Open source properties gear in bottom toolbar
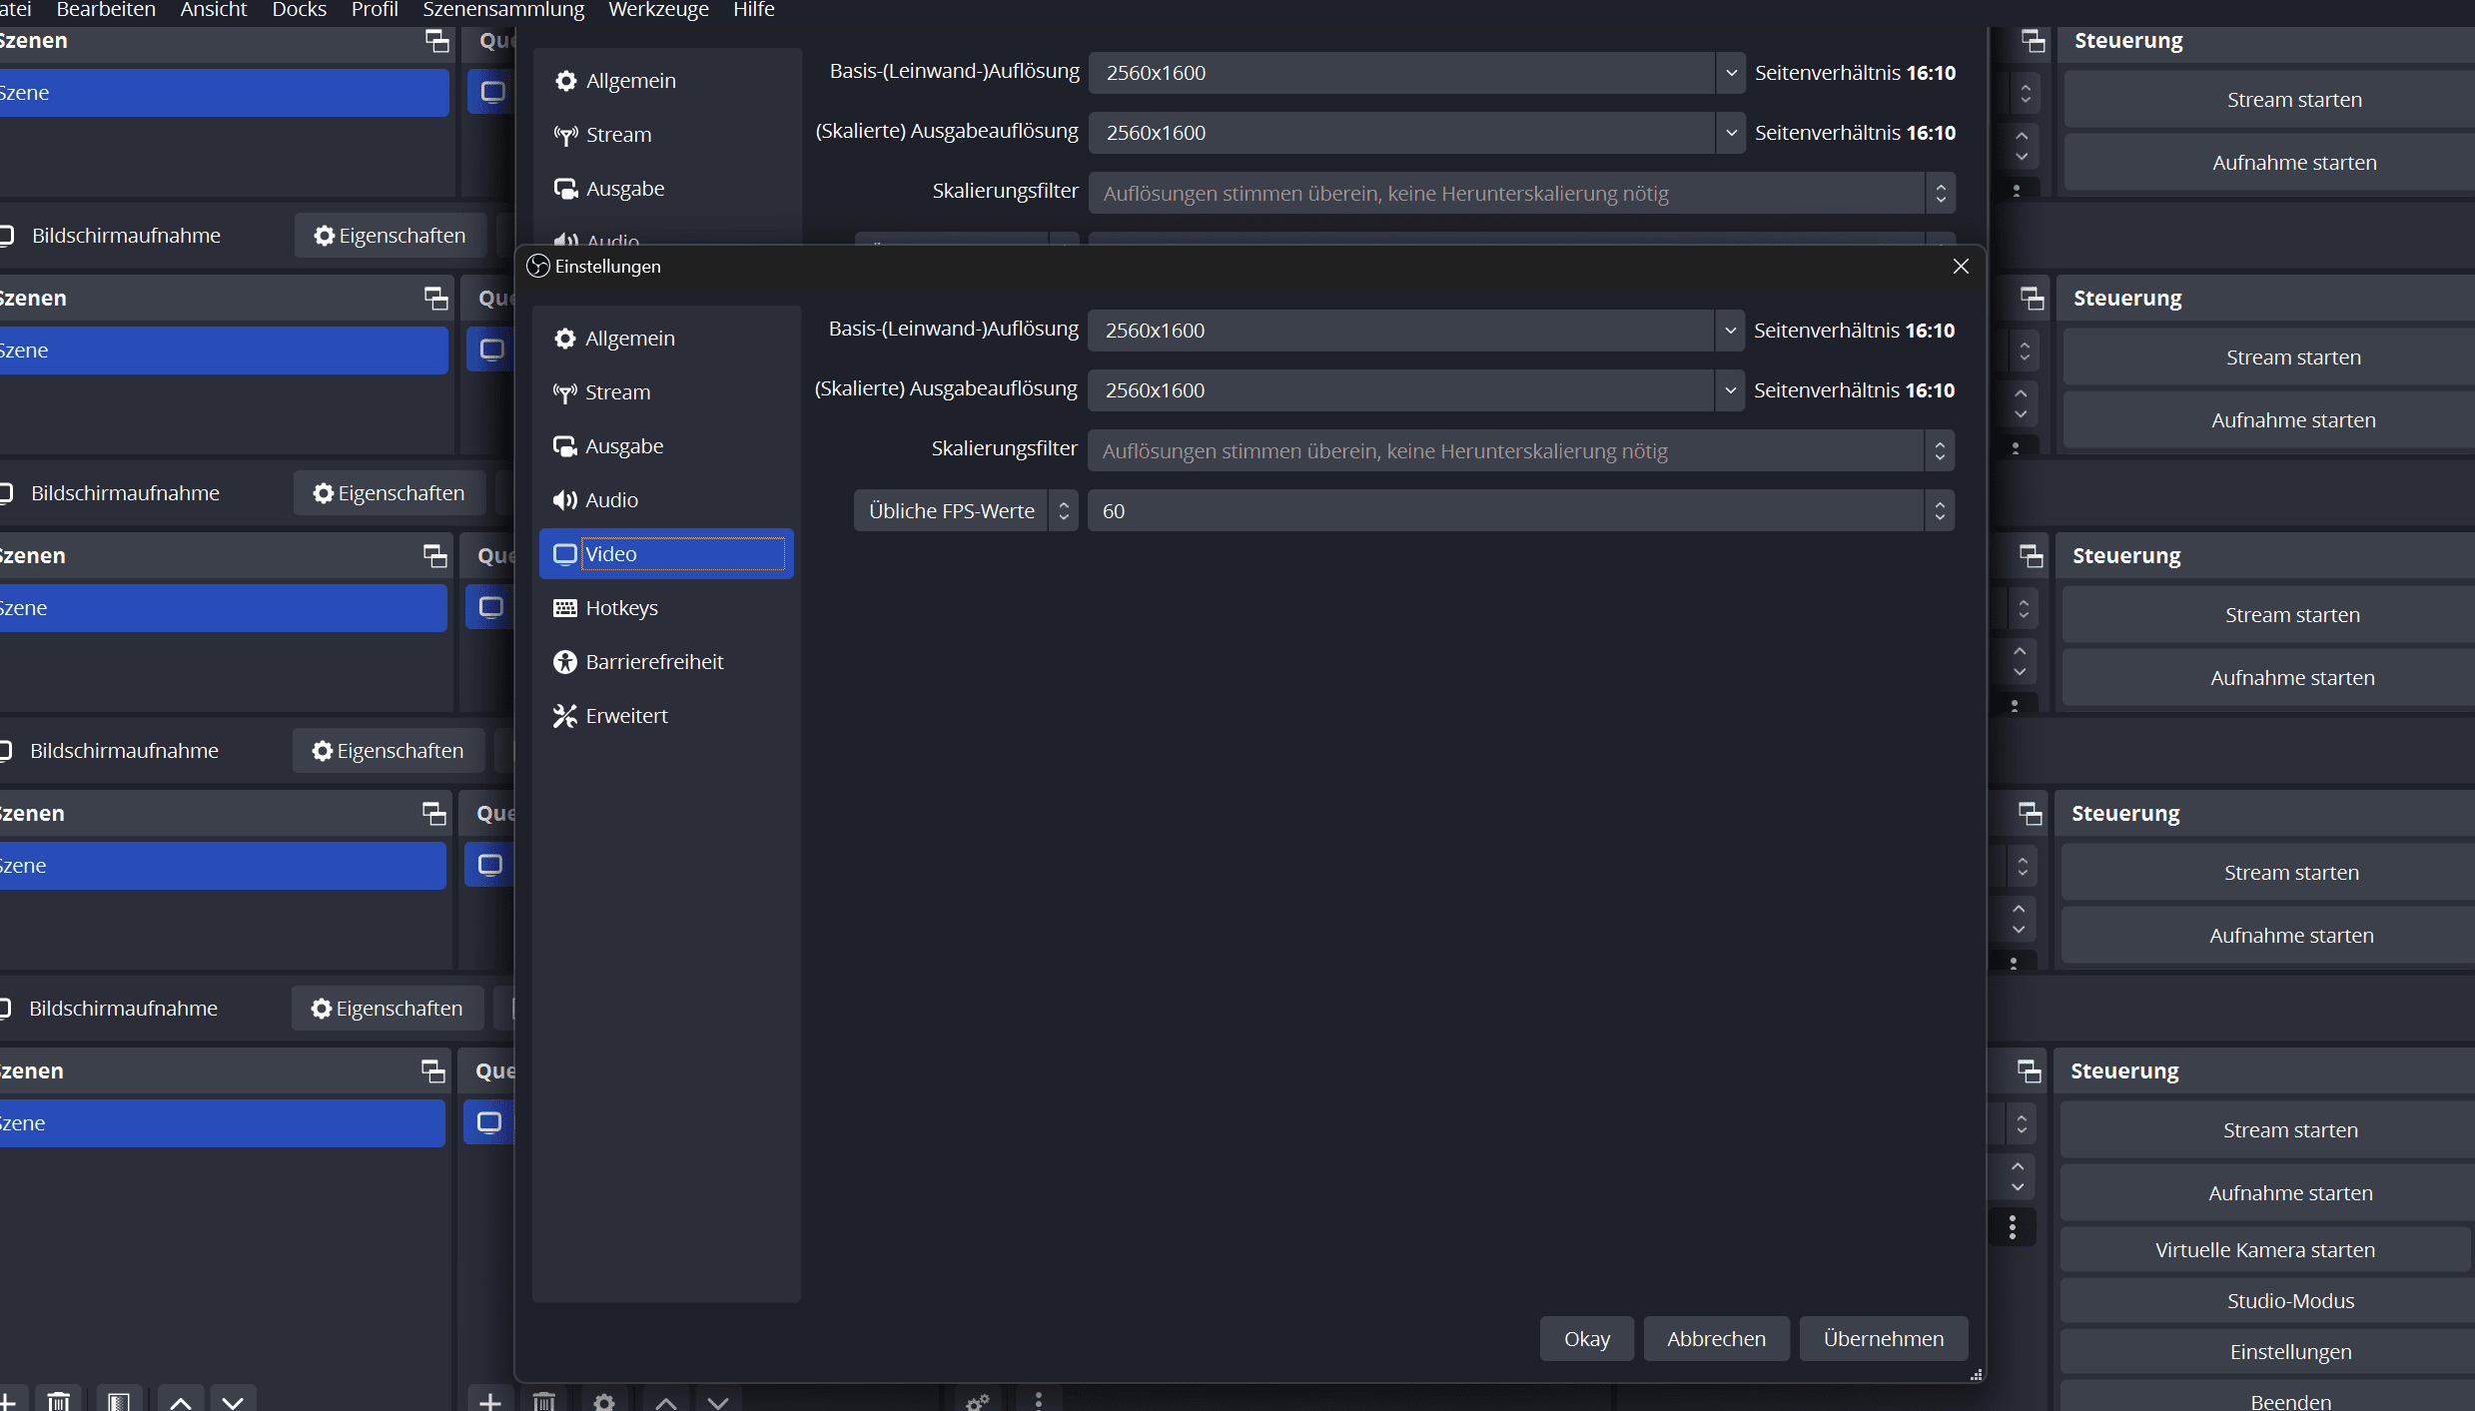 pyautogui.click(x=603, y=1401)
